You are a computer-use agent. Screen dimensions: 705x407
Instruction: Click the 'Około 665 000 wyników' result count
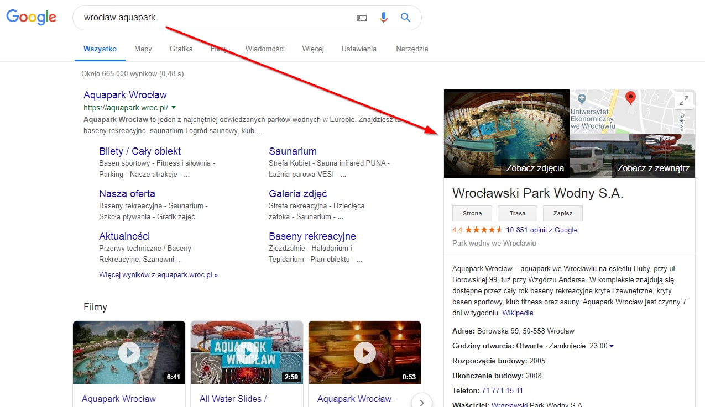point(132,73)
